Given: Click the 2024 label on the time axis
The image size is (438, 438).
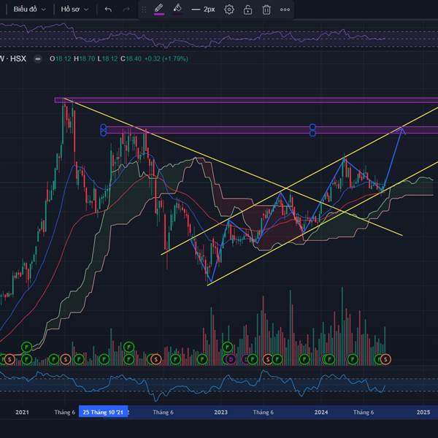Looking at the screenshot, I should pyautogui.click(x=321, y=412).
